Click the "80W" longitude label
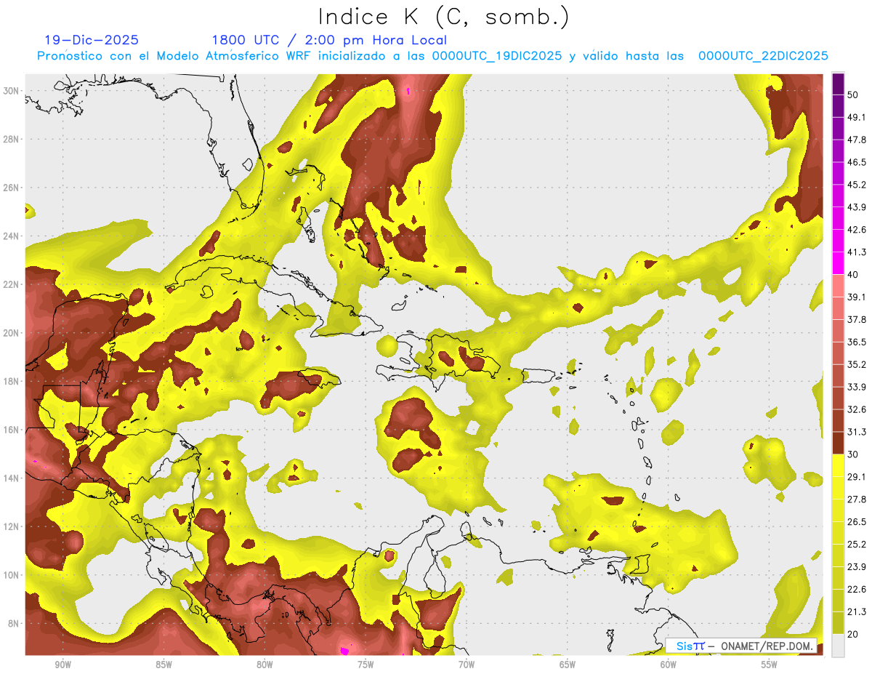 tap(265, 665)
